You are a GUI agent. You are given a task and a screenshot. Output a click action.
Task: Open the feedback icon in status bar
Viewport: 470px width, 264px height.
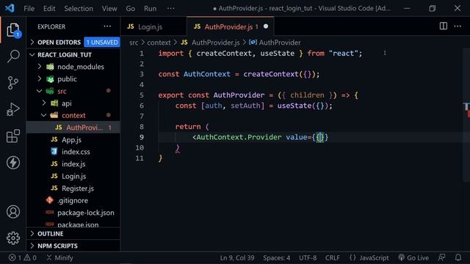click(x=442, y=257)
